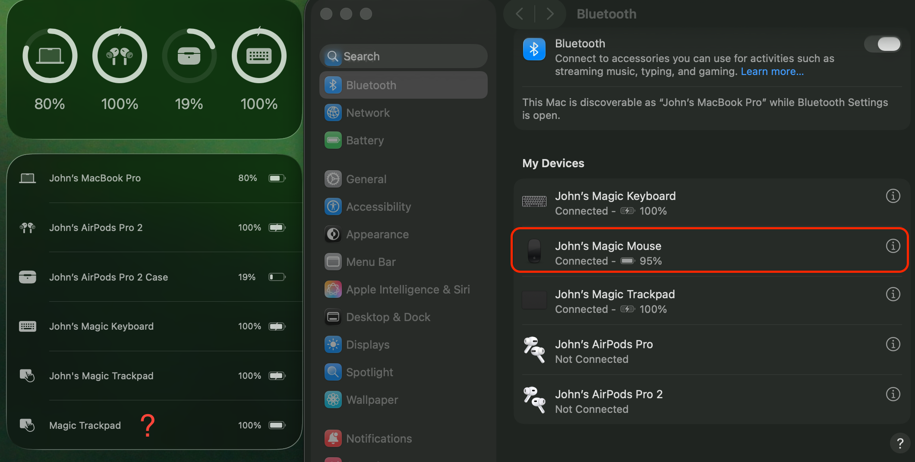Viewport: 915px width, 462px height.
Task: Click the large blue Bluetooth icon in the header
Action: 534,49
